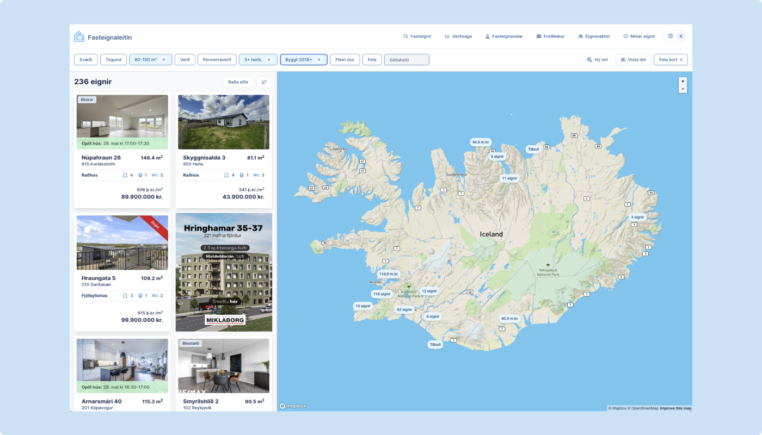Go to Fasteignir in navigation
Viewport: 762px width, 435px height.
[417, 36]
